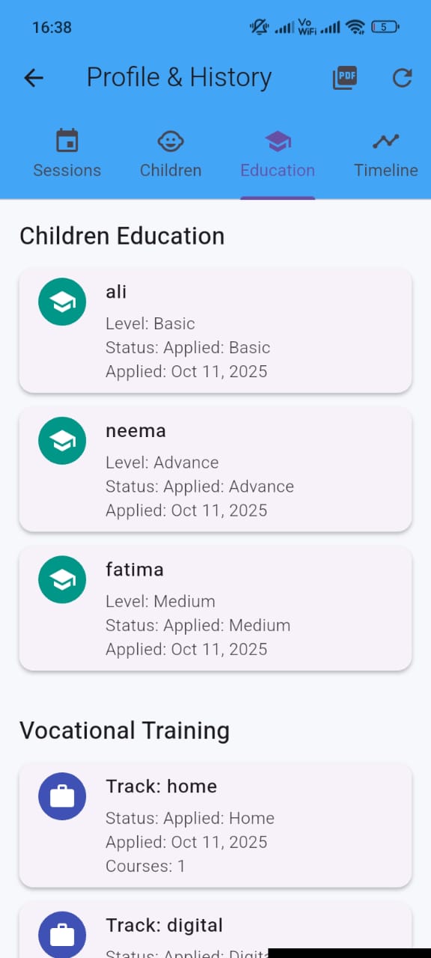Screen dimensions: 431x958
Task: Tap the battery indicator in the status bar
Action: point(382,27)
